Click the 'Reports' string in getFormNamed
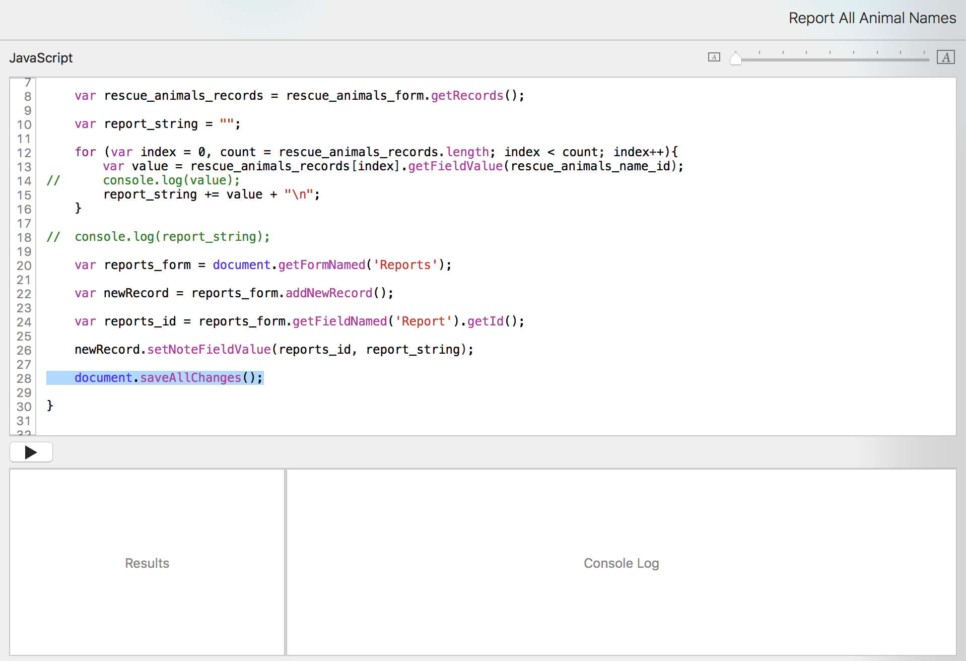Image resolution: width=966 pixels, height=661 pixels. [405, 265]
